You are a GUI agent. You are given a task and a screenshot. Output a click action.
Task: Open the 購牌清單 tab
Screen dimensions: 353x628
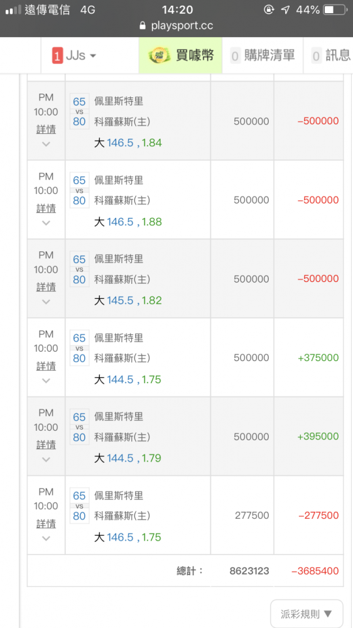263,55
